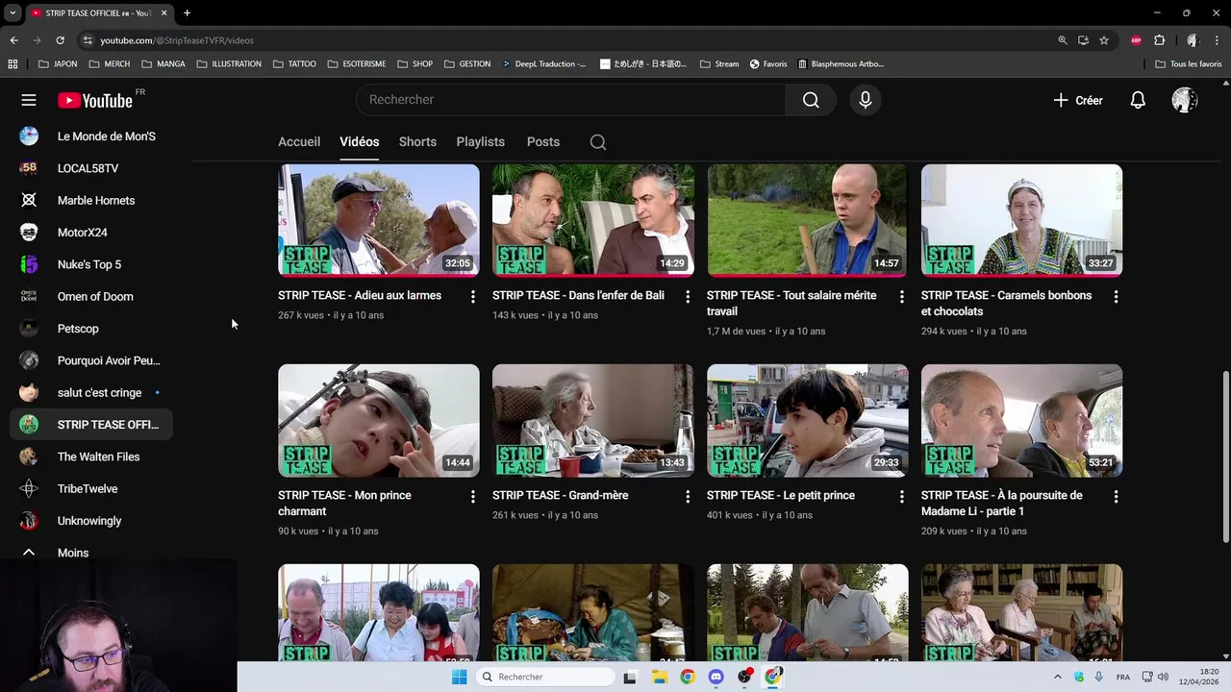Open File Explorer from the taskbar
This screenshot has height=692, width=1231.
point(659,677)
